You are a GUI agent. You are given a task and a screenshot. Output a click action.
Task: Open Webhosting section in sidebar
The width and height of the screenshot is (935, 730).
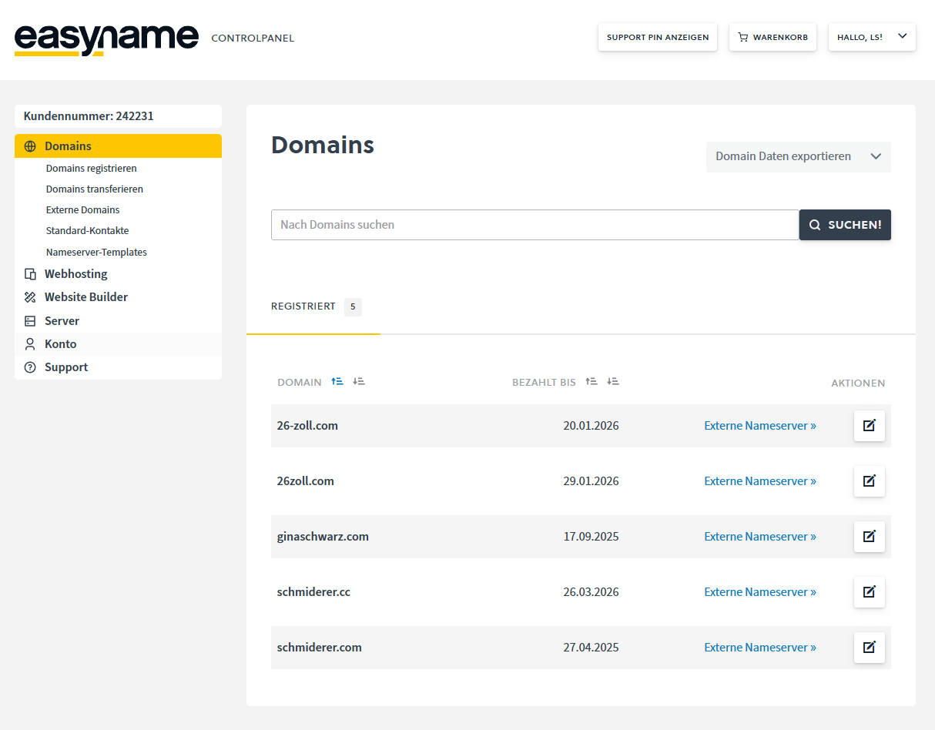click(x=75, y=274)
